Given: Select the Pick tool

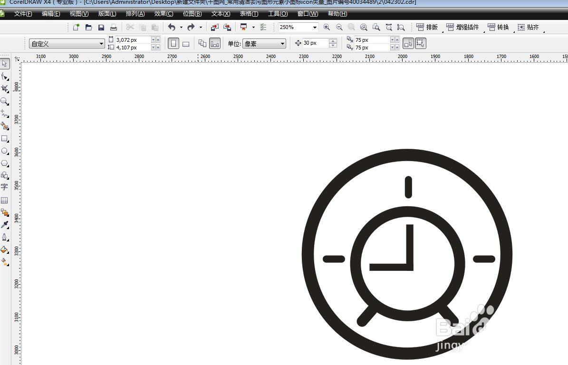Looking at the screenshot, I should [x=5, y=63].
